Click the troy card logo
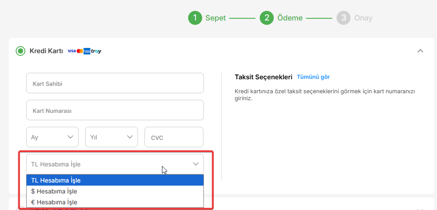This screenshot has width=437, height=210. 96,51
